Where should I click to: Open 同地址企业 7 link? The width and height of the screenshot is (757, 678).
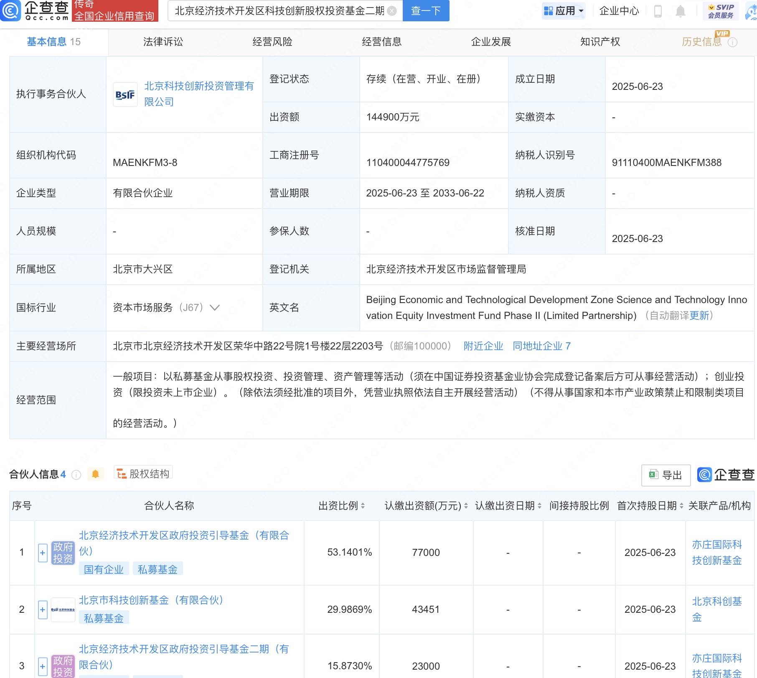coord(541,346)
